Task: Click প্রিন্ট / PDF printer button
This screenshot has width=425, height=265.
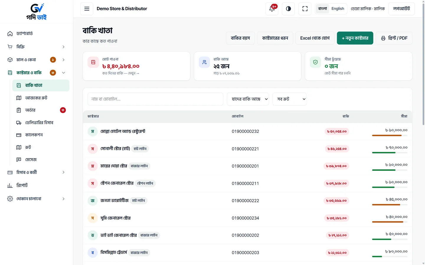Action: pos(394,38)
